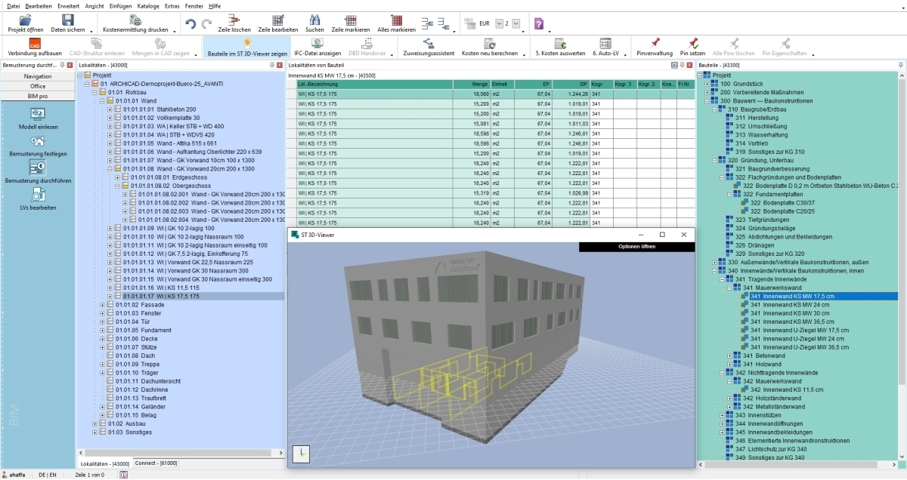Viewport: 907px width, 480px height.
Task: Click Optionen öffnen in 3D viewer
Action: tap(636, 247)
